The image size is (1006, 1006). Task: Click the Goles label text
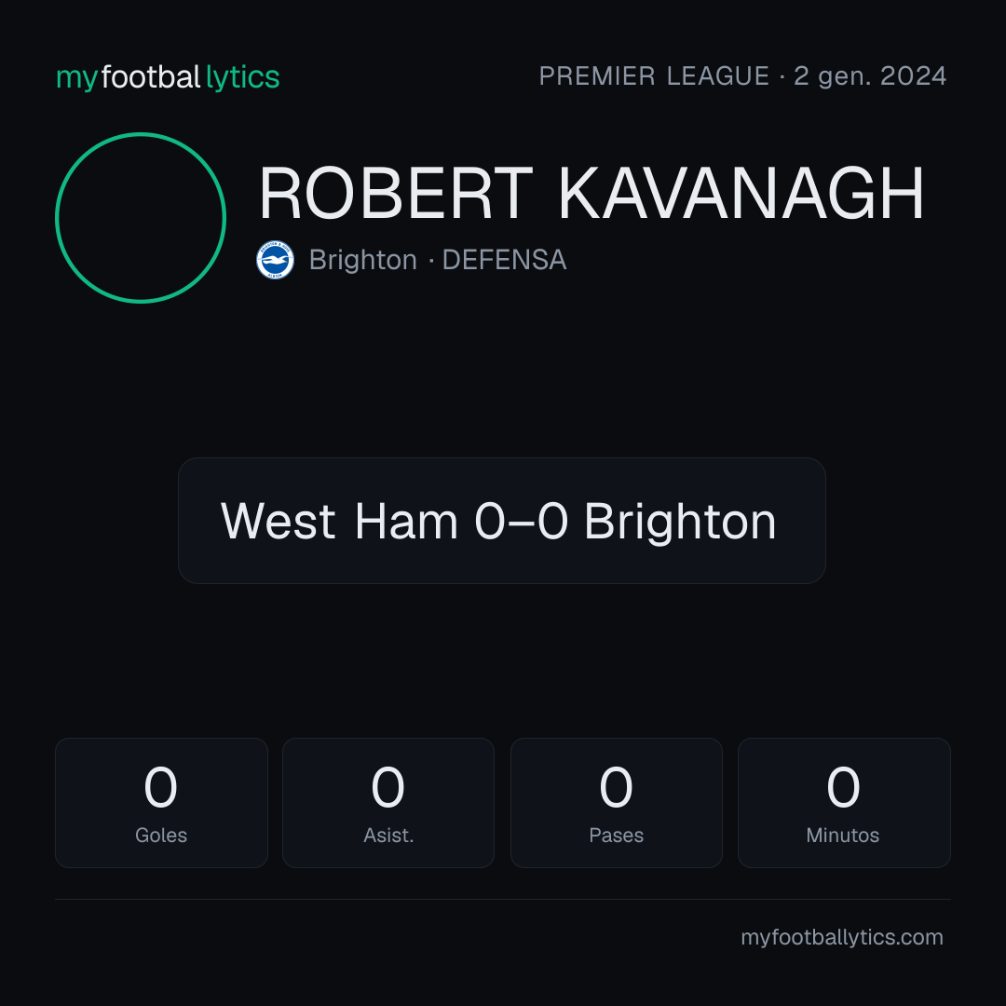161,836
